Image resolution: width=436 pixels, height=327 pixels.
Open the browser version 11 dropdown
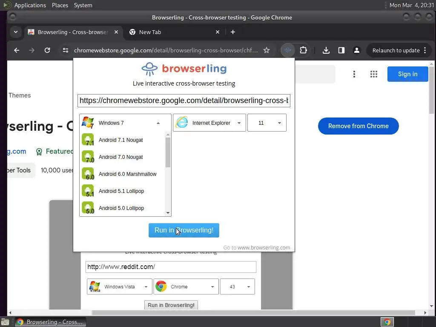267,123
